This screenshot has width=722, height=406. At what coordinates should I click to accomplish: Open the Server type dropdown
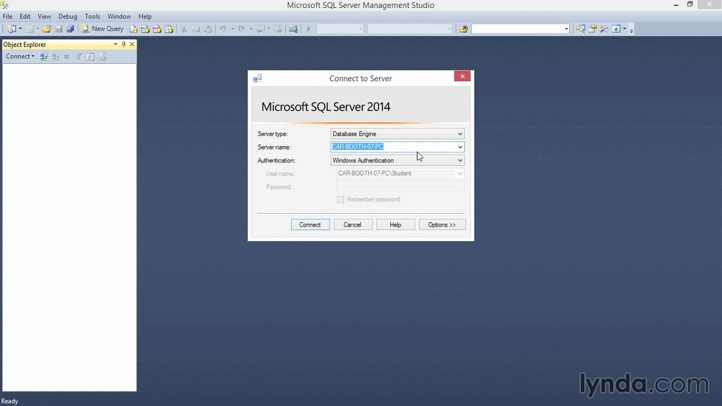pos(460,134)
